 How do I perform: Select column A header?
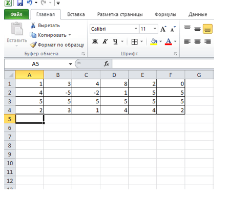coord(30,75)
